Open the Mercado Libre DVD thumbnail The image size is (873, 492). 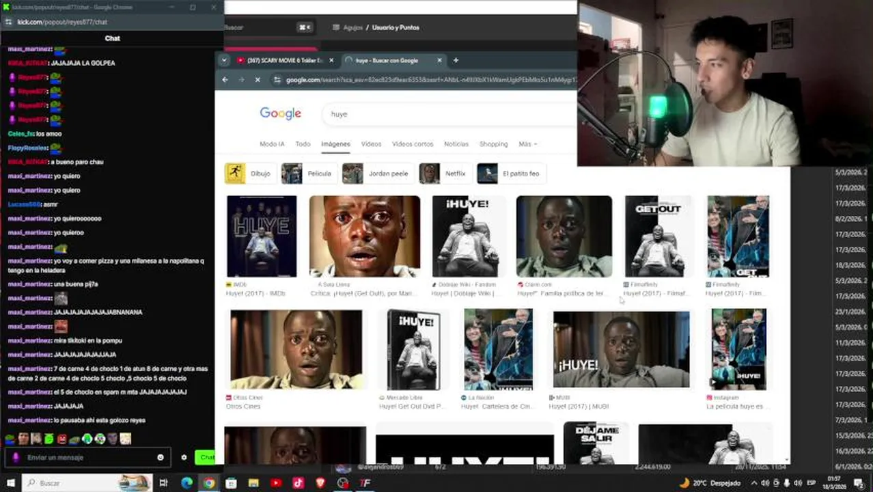coord(413,350)
